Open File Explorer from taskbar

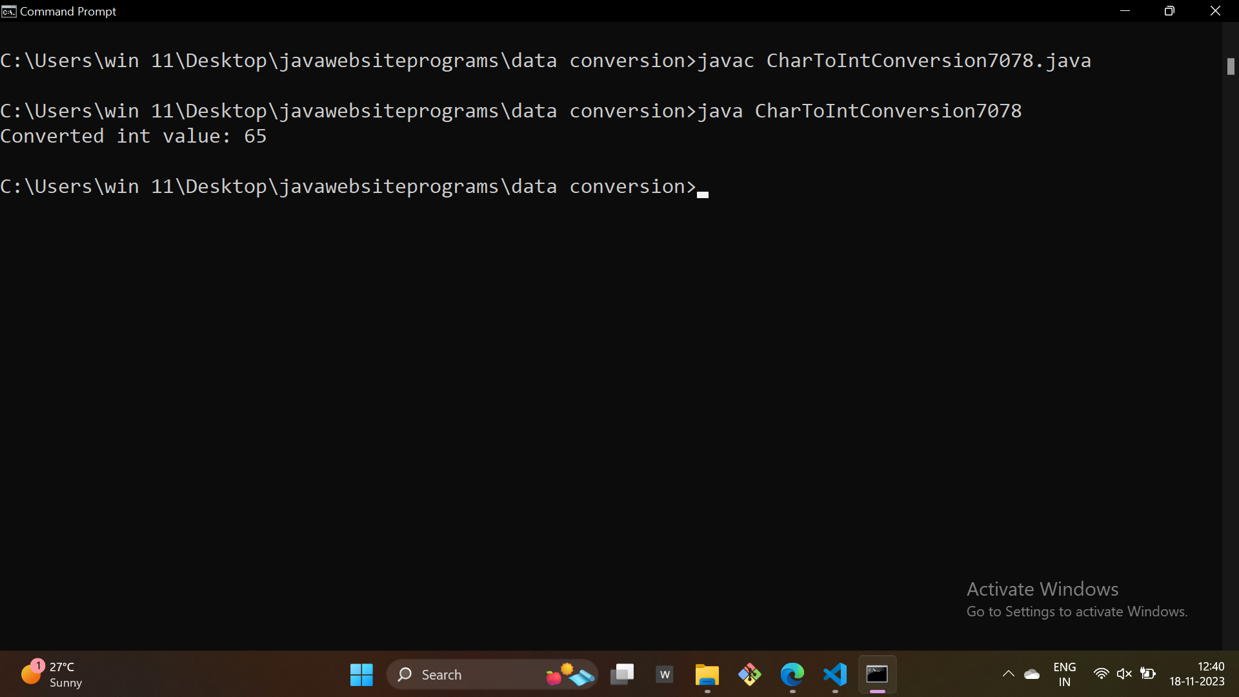pyautogui.click(x=707, y=674)
